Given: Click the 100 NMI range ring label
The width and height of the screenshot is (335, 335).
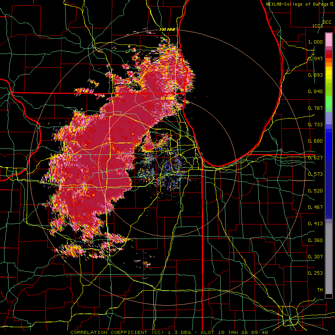Looking at the screenshot, I should click(167, 29).
